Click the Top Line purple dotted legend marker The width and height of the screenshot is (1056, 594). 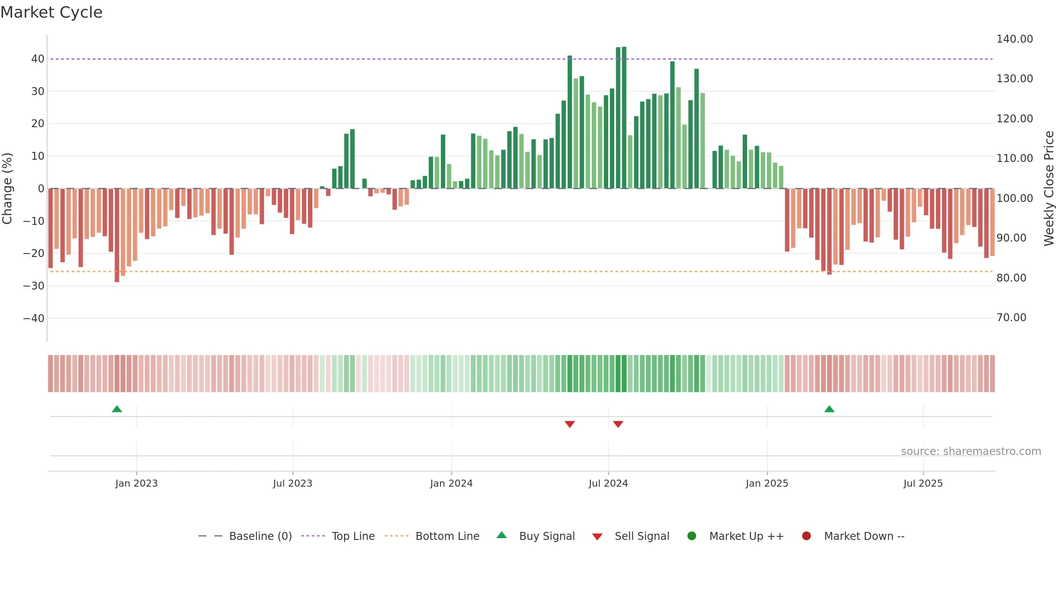(x=313, y=536)
